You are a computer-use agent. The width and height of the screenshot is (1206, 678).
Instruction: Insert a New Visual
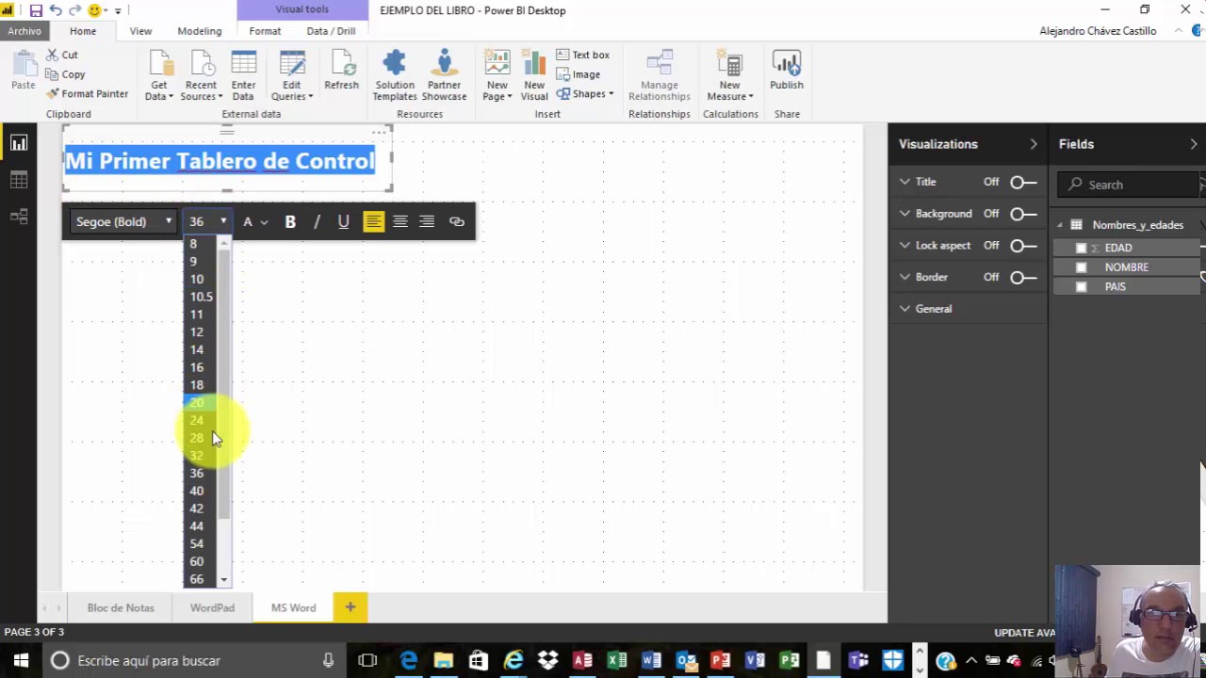click(534, 75)
